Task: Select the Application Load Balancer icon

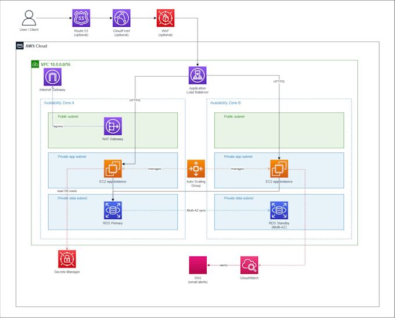Action: click(x=198, y=76)
